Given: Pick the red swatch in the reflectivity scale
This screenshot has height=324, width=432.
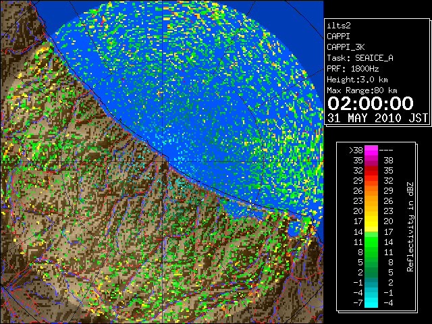Looking at the screenshot, I should tap(371, 171).
